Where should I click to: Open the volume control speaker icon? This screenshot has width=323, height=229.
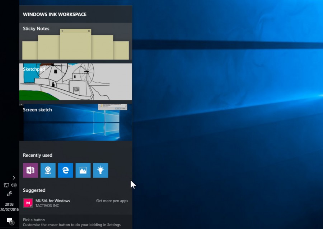(x=13, y=185)
